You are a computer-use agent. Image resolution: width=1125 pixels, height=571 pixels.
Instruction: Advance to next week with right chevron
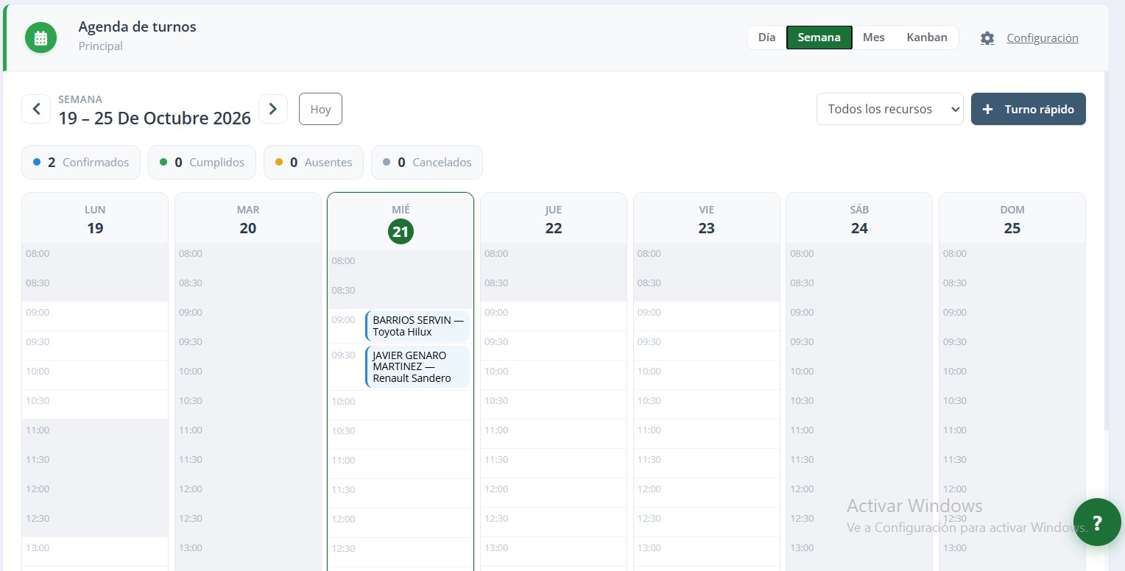pos(273,109)
